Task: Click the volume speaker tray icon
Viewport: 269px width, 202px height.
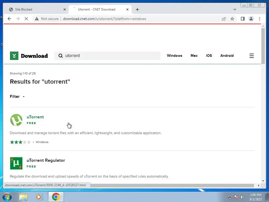Action: tap(242, 197)
